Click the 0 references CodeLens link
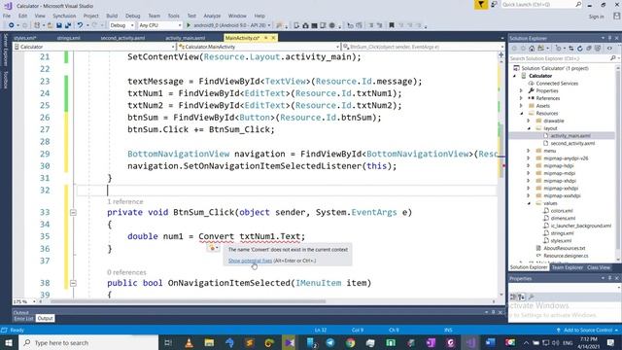The height and width of the screenshot is (350, 622). (126, 272)
